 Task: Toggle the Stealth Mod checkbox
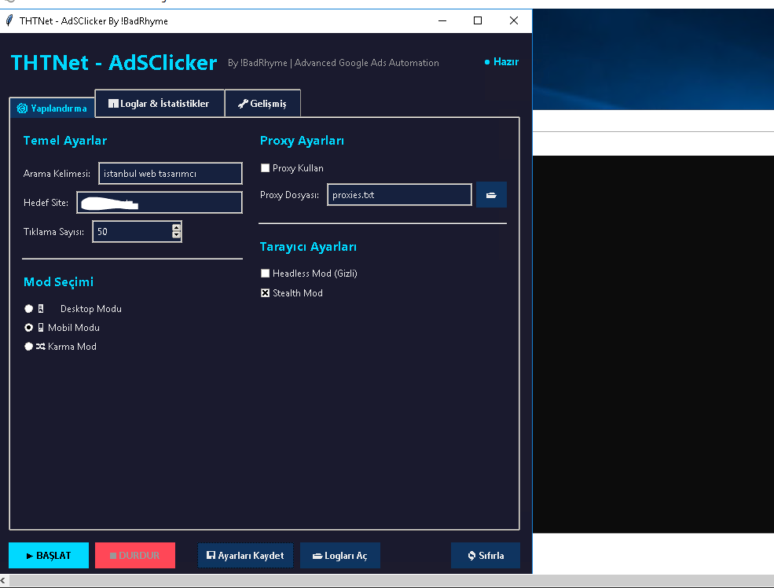(x=265, y=292)
